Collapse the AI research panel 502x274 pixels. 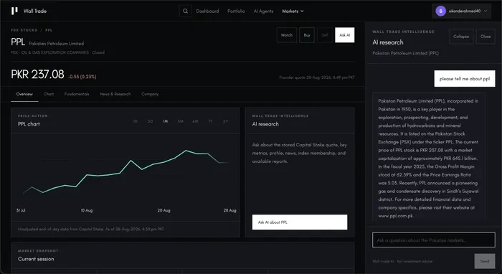coord(461,37)
